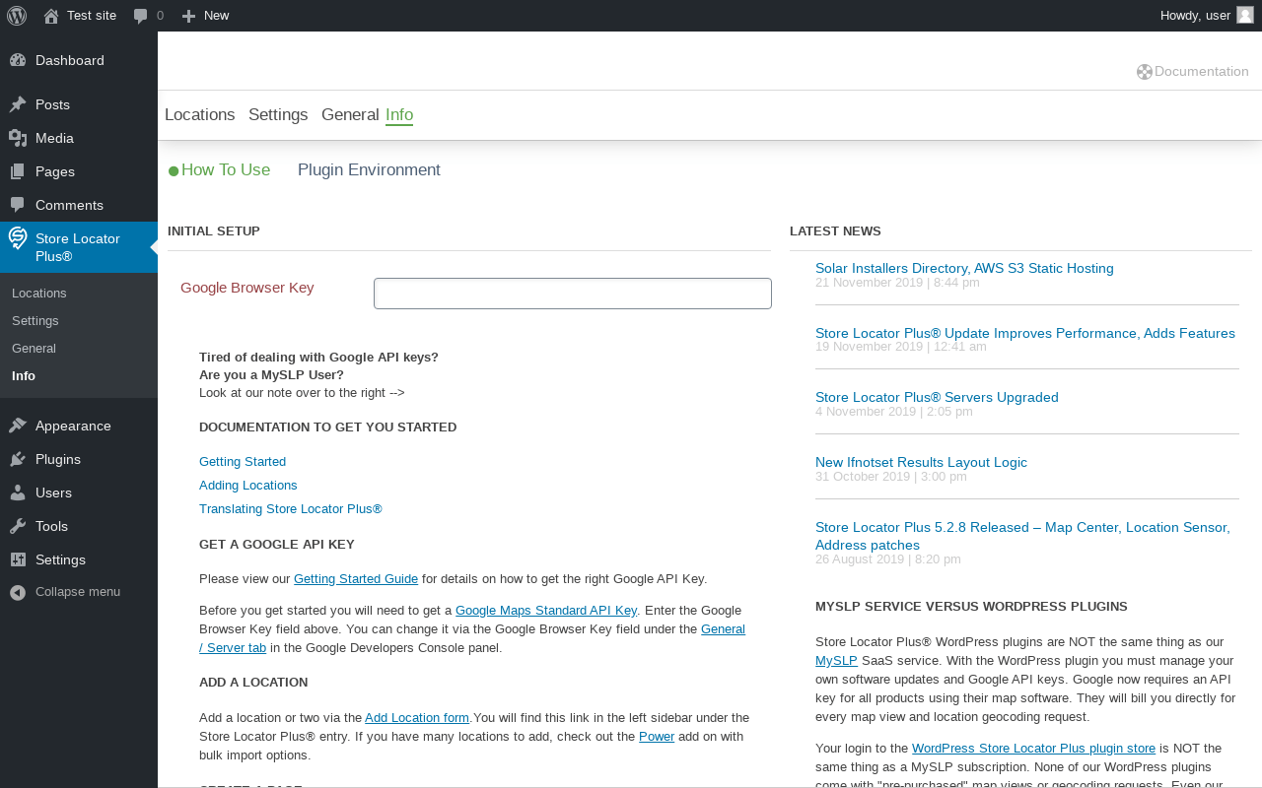
Task: Open Plugins menu label
Action: pyautogui.click(x=58, y=459)
